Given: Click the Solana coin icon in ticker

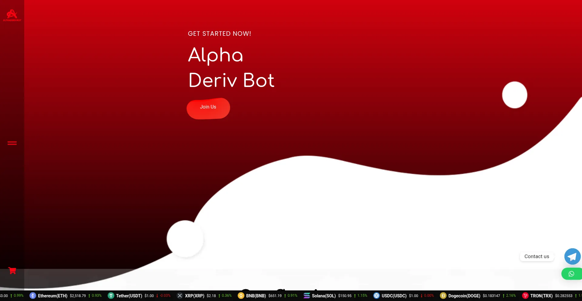Looking at the screenshot, I should [307, 296].
